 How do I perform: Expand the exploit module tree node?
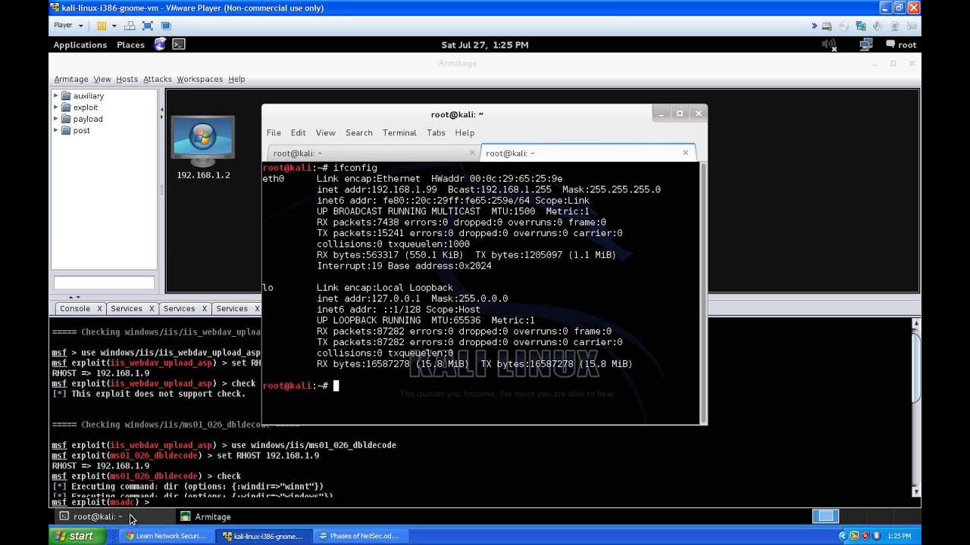point(55,107)
